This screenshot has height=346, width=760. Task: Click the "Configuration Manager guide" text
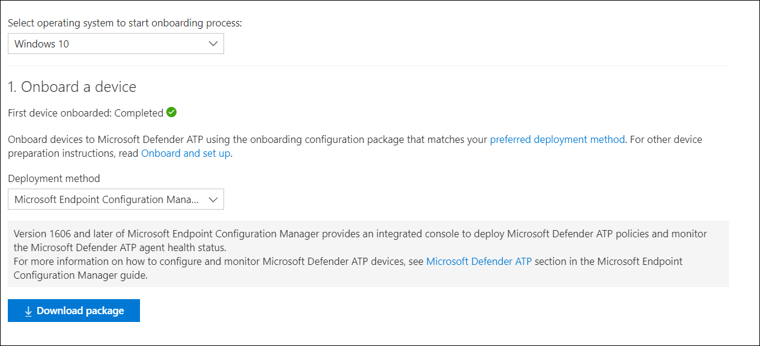coord(78,276)
